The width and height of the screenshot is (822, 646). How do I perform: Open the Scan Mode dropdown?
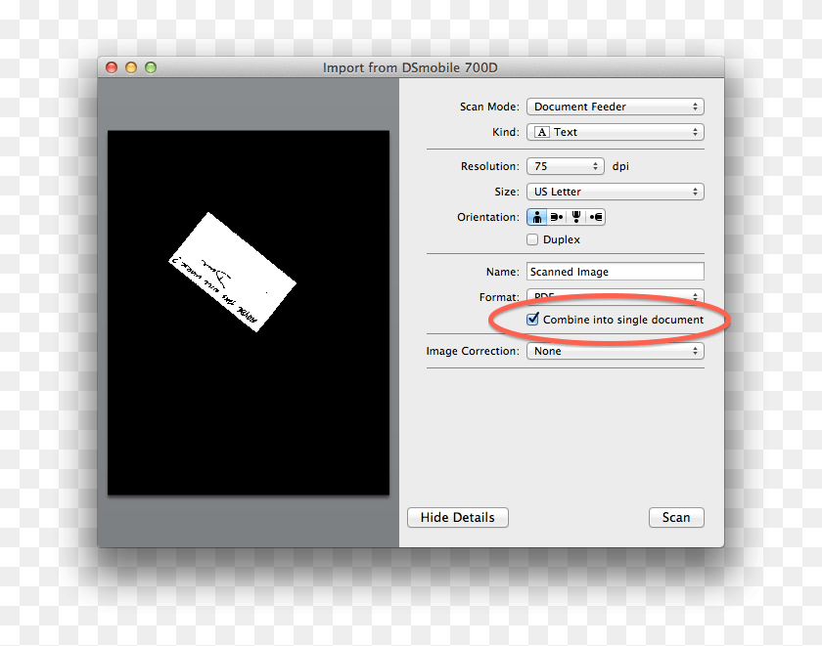[615, 107]
